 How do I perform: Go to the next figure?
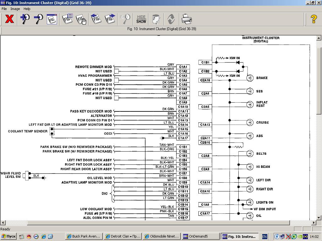click(110, 19)
